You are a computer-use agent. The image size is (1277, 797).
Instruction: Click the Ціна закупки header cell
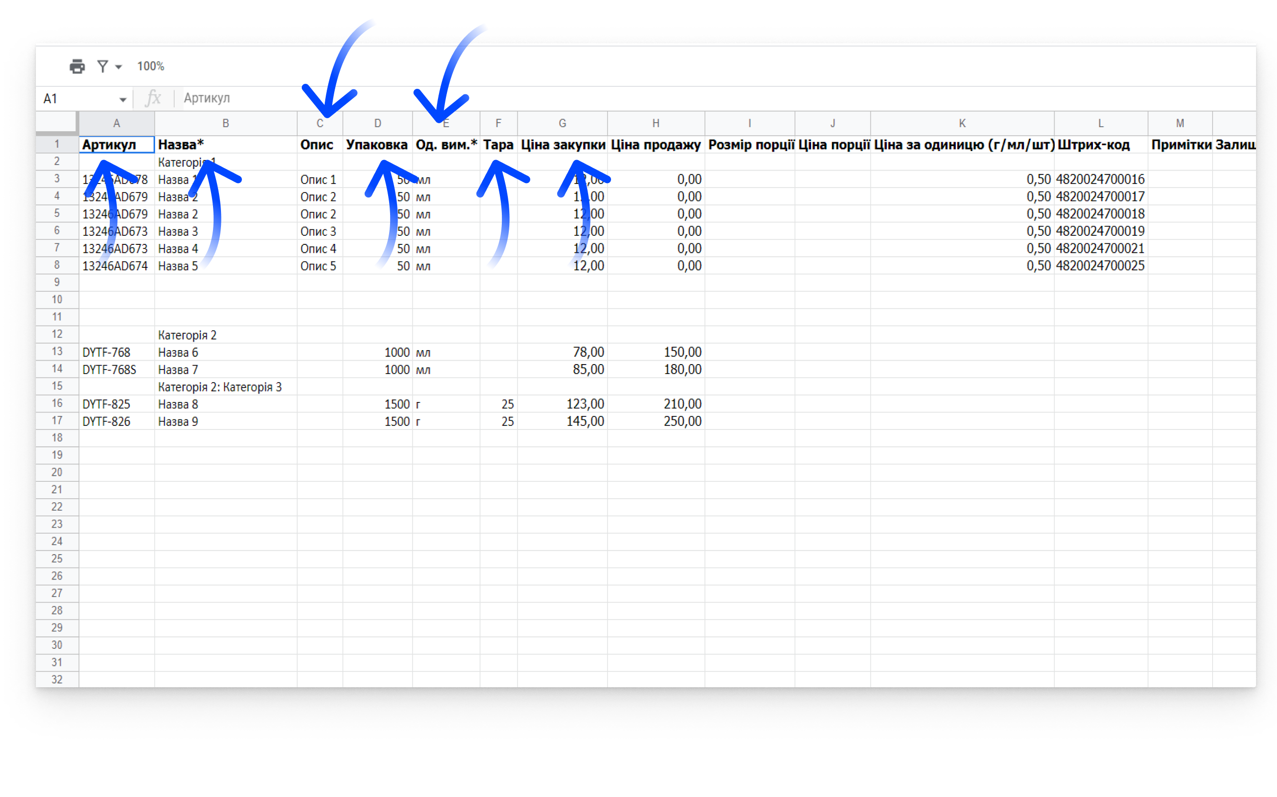click(562, 145)
